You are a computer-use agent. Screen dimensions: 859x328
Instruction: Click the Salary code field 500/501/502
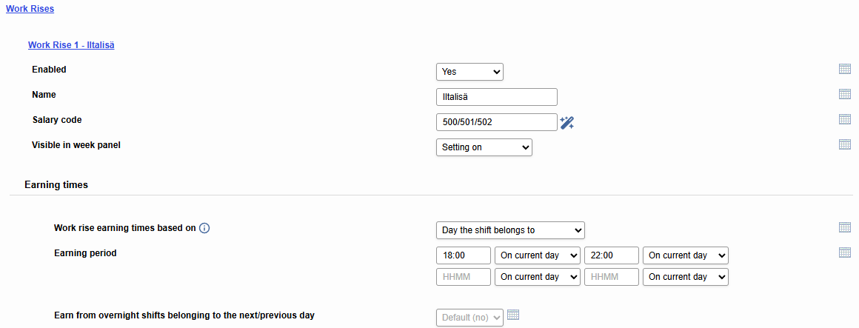[497, 123]
